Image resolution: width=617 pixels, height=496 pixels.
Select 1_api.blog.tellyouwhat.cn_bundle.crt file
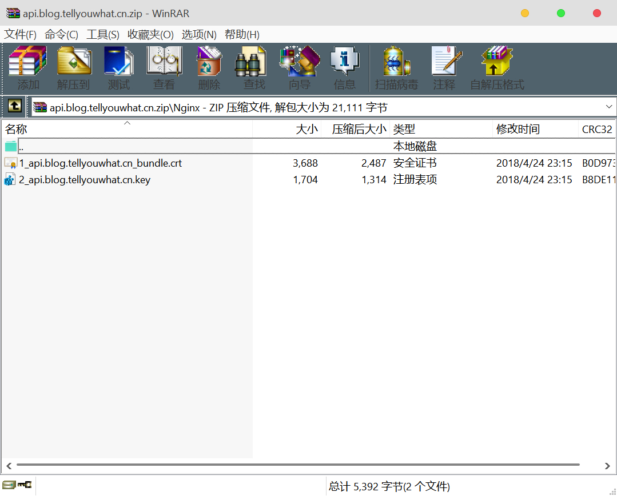[x=100, y=163]
